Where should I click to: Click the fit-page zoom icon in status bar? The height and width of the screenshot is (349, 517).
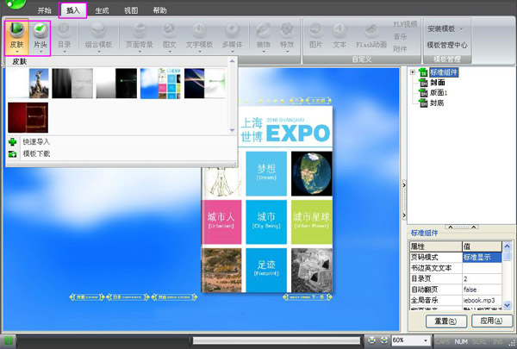point(371,340)
